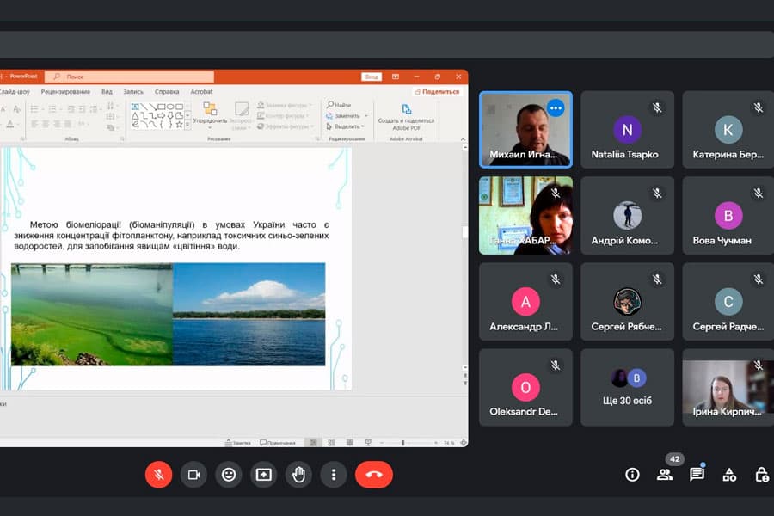Open the emoji reactions picker
The image size is (774, 516).
[228, 474]
